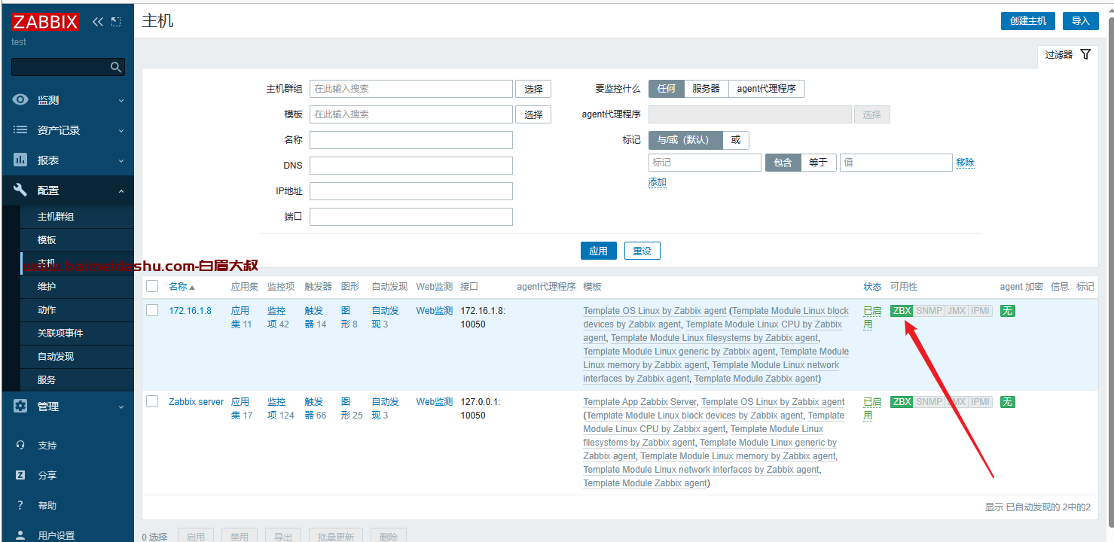The image size is (1114, 542).
Task: Click IPMI badge in Zabbix server row
Action: click(x=980, y=402)
